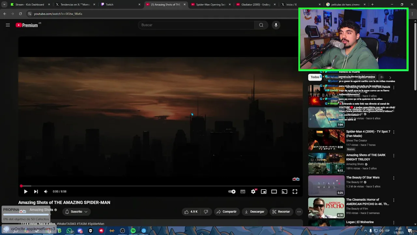This screenshot has width=417, height=235.
Task: Like the video with thumbs up
Action: click(191, 211)
